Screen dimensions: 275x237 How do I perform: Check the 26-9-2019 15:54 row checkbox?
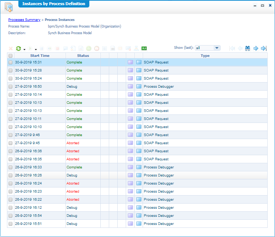click(11, 216)
